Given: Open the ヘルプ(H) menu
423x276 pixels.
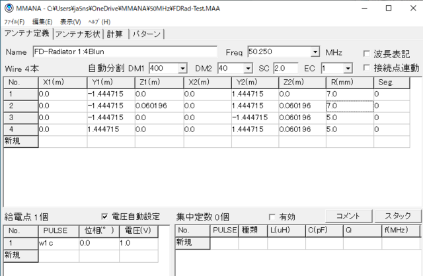Looking at the screenshot, I should pos(99,22).
